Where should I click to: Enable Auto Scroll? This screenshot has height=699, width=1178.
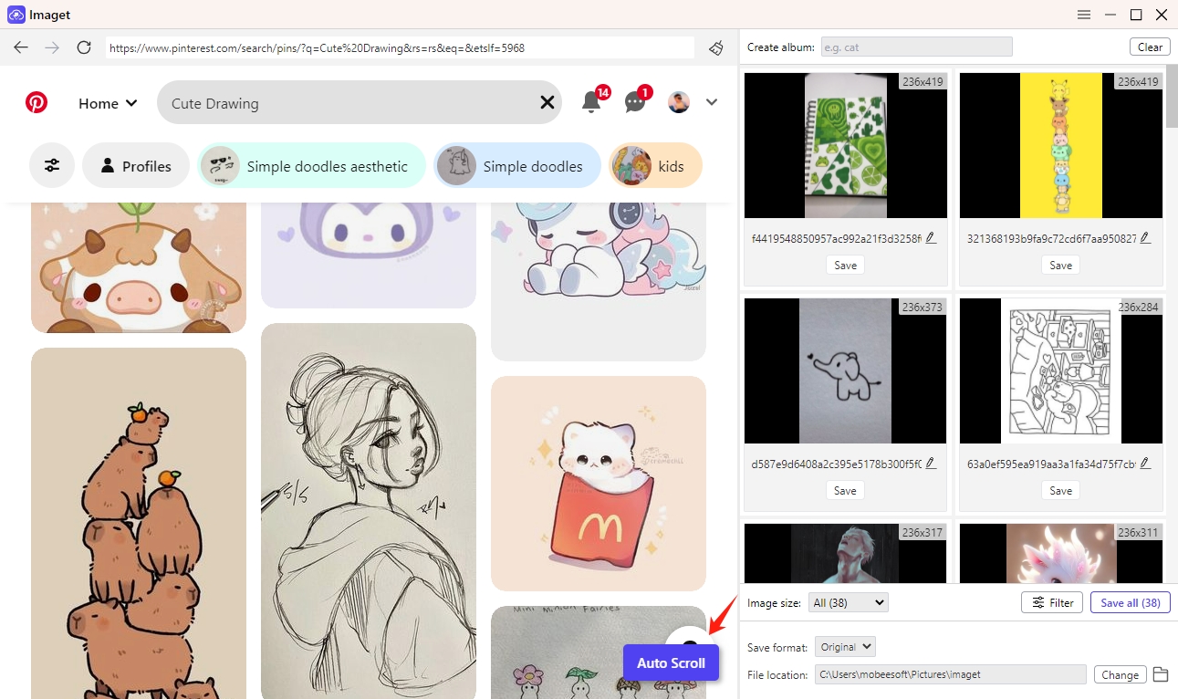point(671,662)
